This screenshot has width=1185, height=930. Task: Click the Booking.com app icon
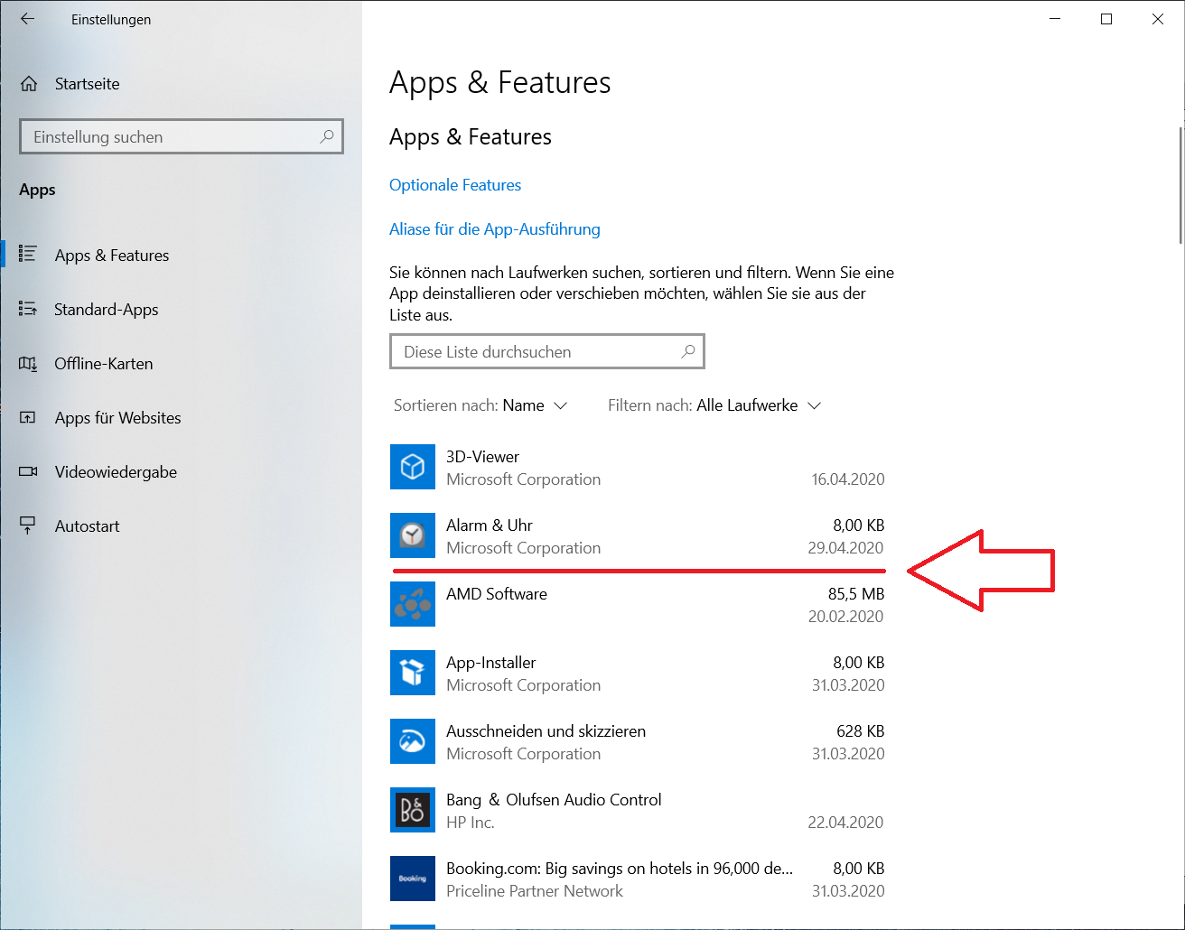click(413, 879)
